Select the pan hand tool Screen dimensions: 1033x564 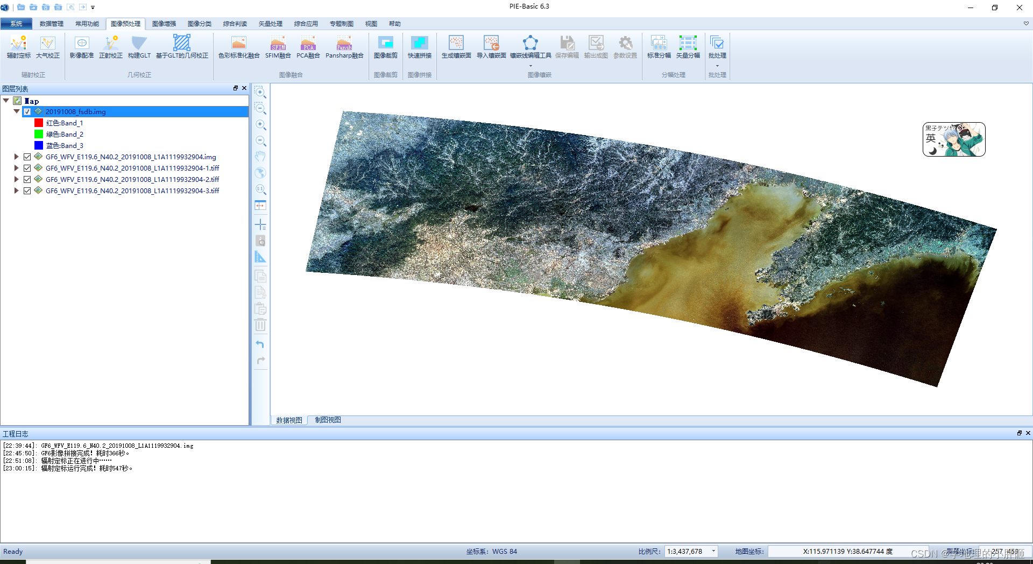(260, 157)
